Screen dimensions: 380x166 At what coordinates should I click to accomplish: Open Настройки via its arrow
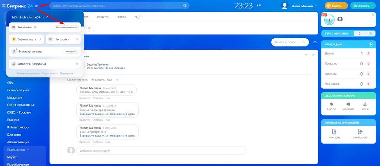coord(76,39)
